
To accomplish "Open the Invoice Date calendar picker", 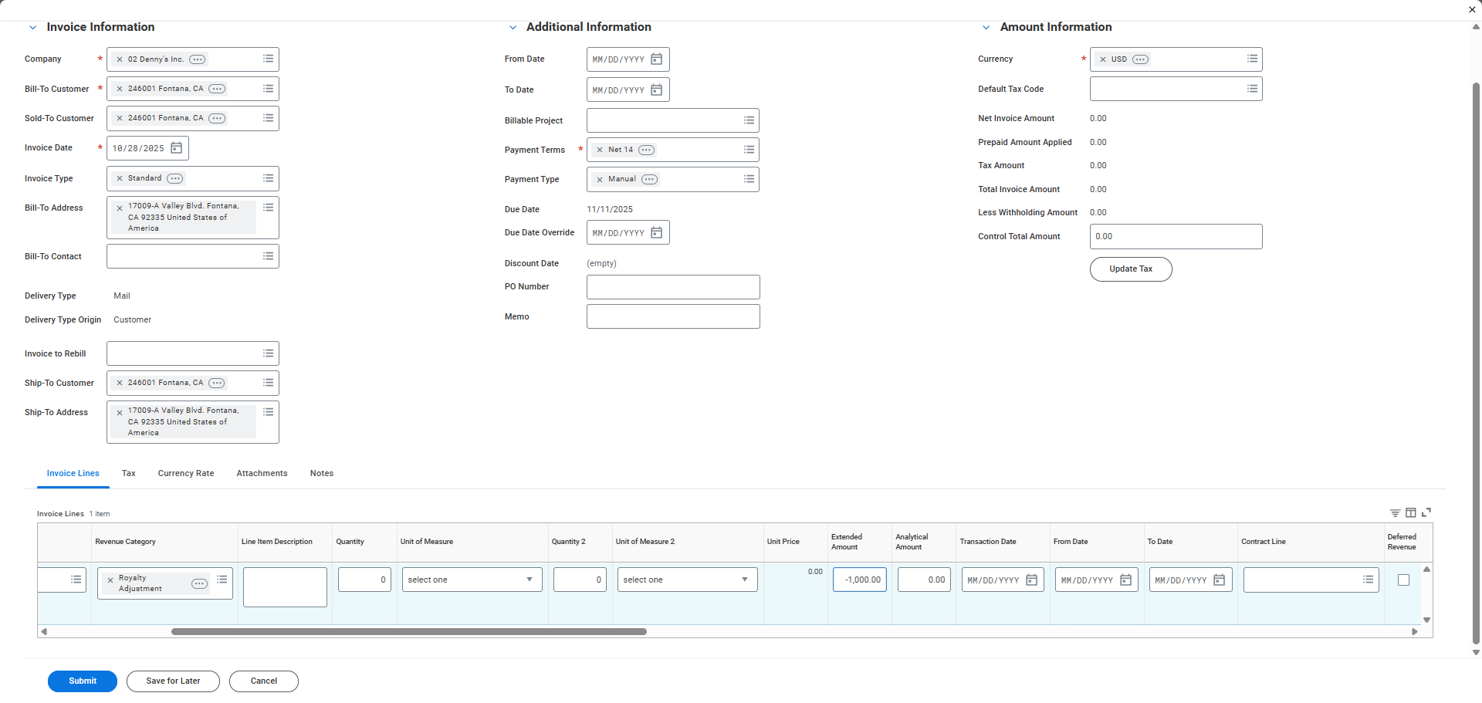I will 176,148.
